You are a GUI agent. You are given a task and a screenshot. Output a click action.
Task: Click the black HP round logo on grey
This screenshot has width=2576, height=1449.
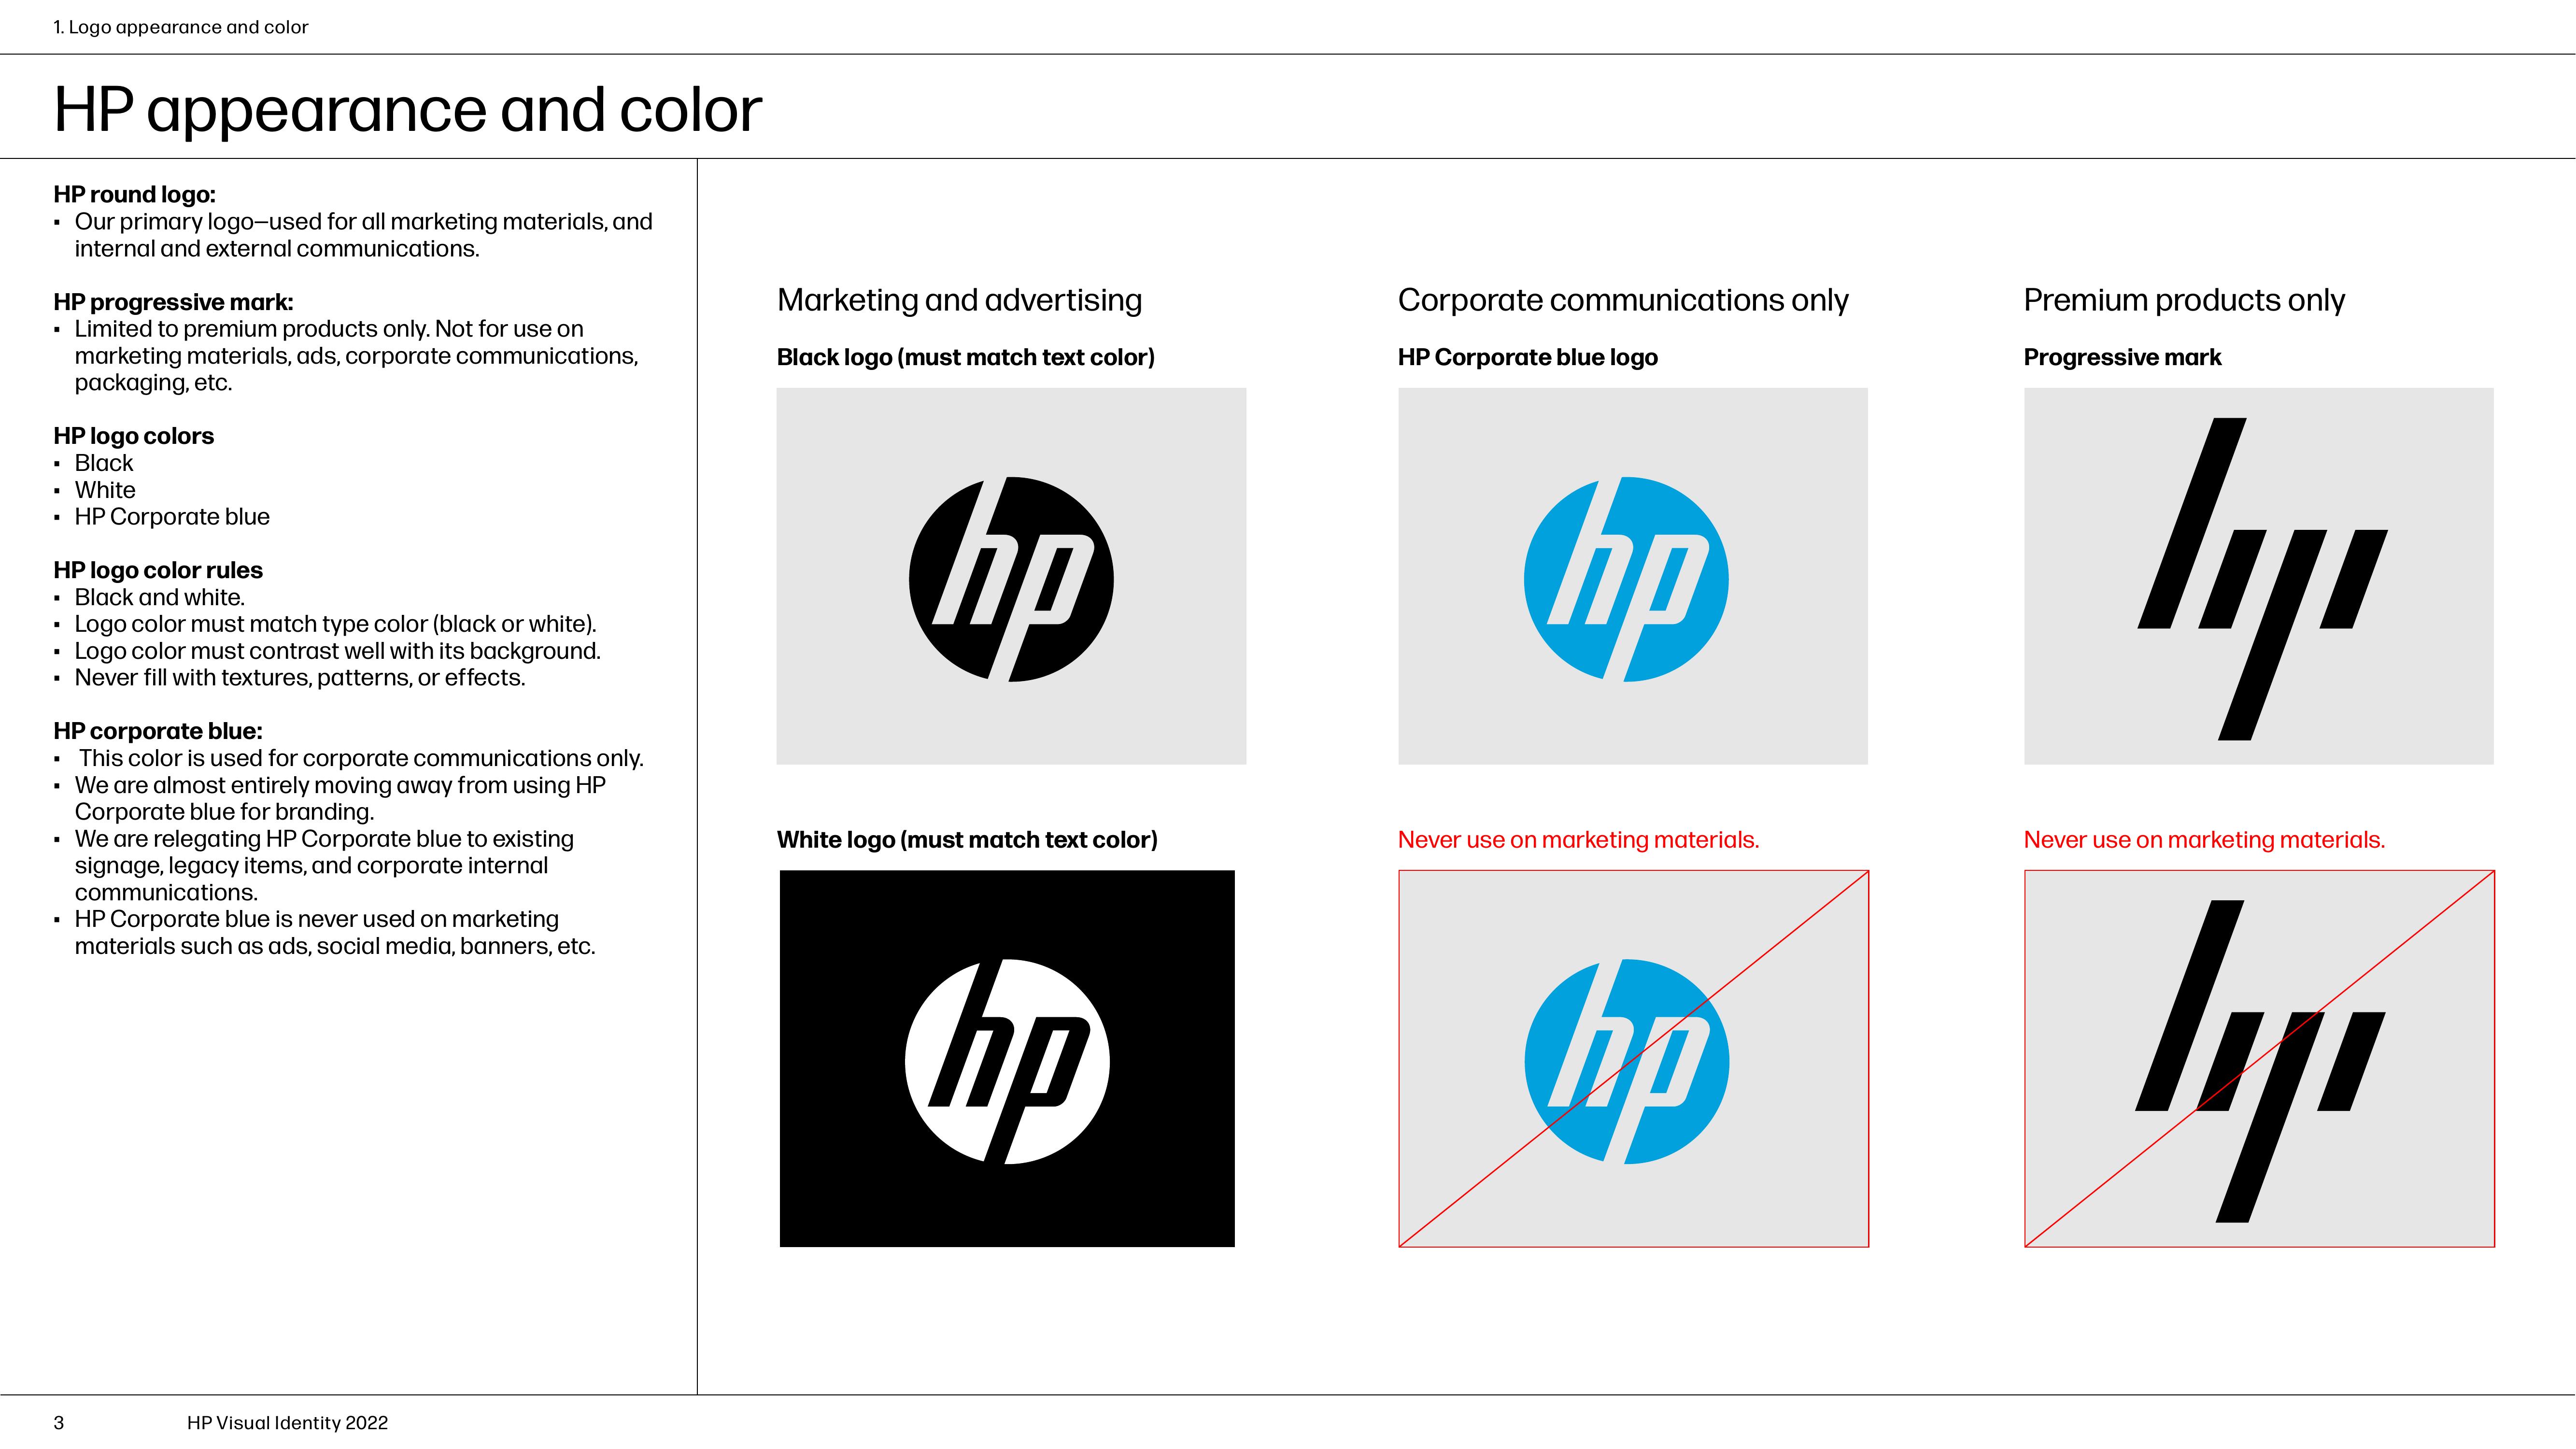1011,579
